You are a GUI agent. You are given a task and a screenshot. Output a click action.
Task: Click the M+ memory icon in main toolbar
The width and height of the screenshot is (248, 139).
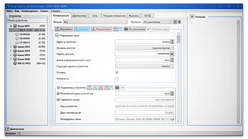[115, 29]
